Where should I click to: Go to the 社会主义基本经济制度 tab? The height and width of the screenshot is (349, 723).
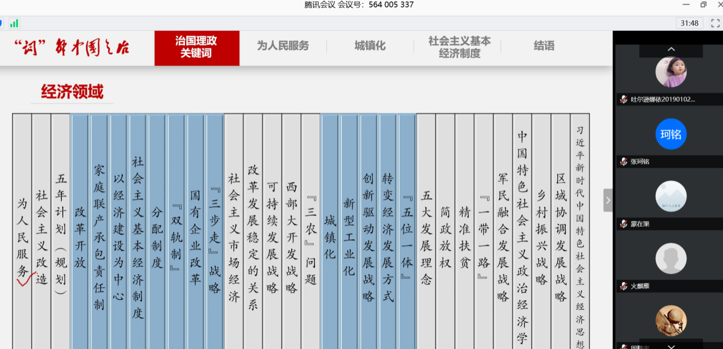(x=459, y=47)
